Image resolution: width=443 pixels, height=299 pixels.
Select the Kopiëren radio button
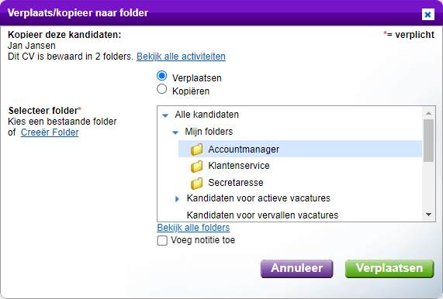point(162,89)
